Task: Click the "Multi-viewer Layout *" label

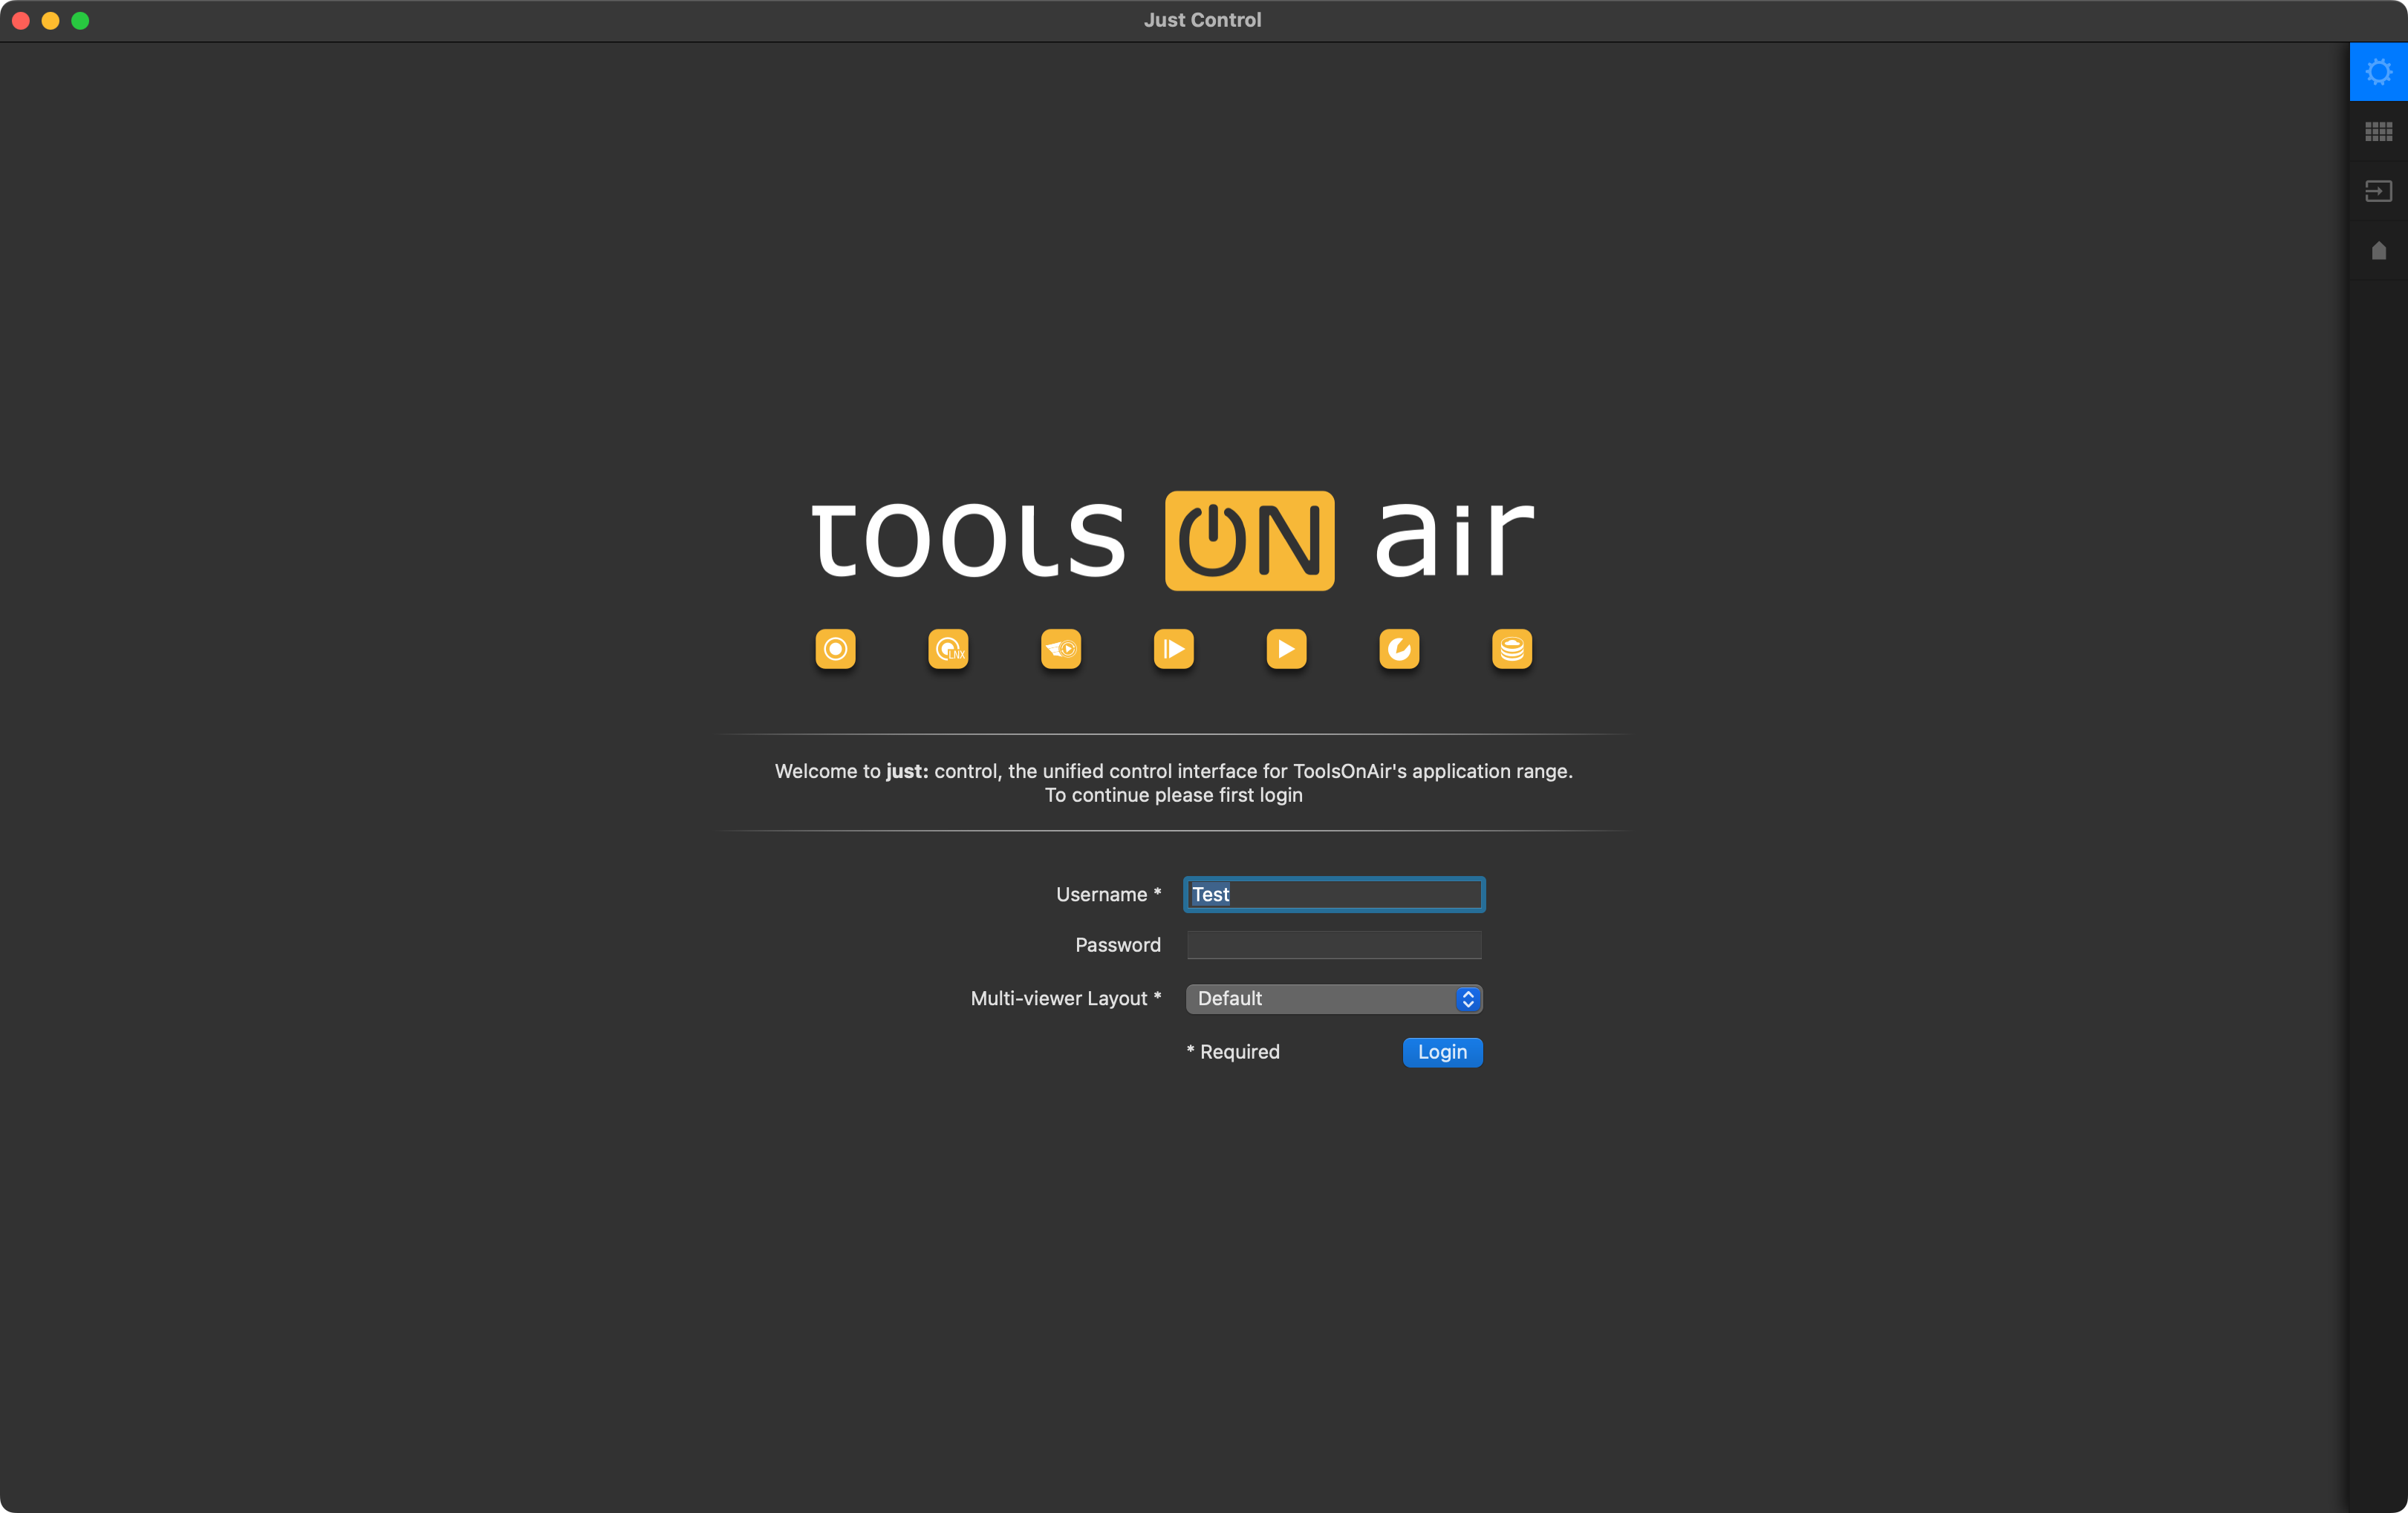Action: 1066,999
